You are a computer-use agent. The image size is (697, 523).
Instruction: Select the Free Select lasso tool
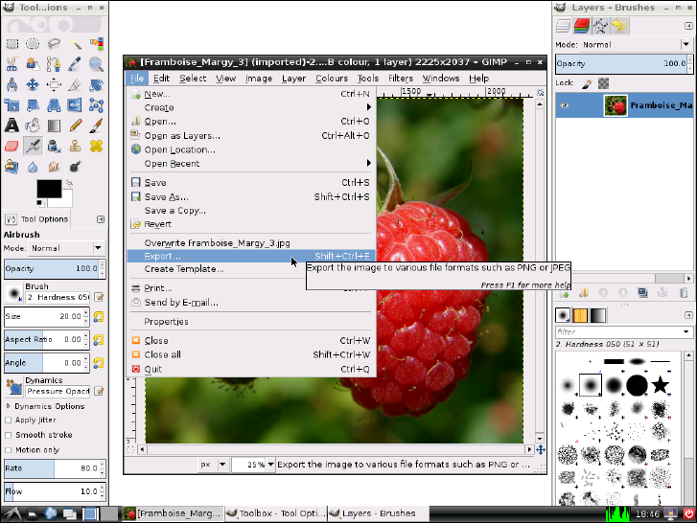coord(54,43)
